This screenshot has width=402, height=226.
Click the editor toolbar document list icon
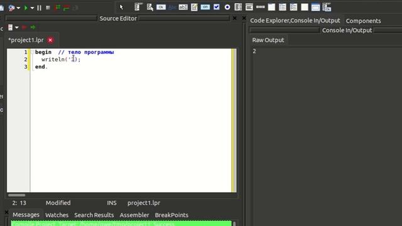click(11, 28)
